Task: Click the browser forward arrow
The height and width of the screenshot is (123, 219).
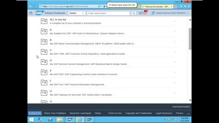Action: (x=36, y=6)
